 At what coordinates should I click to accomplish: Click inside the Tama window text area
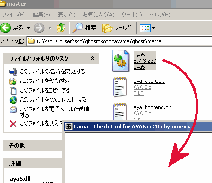[x=138, y=158]
